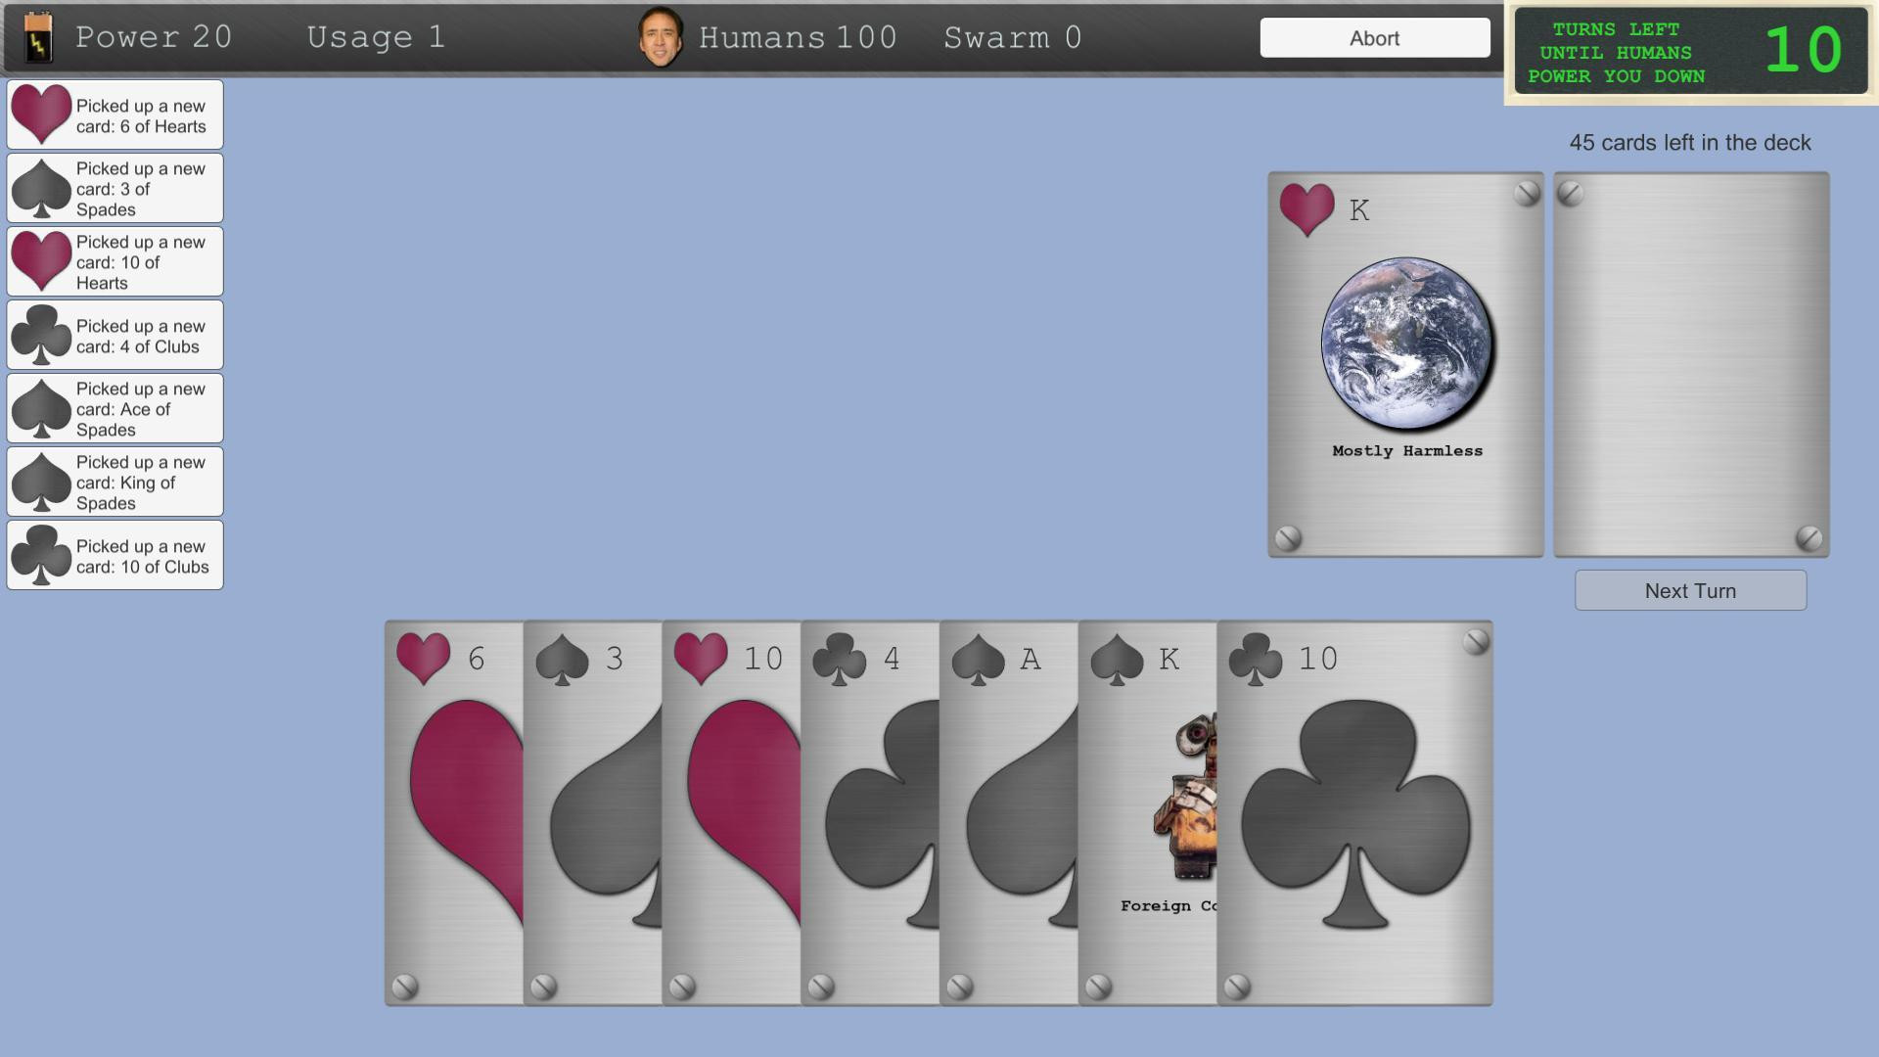Select the 10 of Hearts card in hand
The image size is (1879, 1057).
(x=732, y=812)
